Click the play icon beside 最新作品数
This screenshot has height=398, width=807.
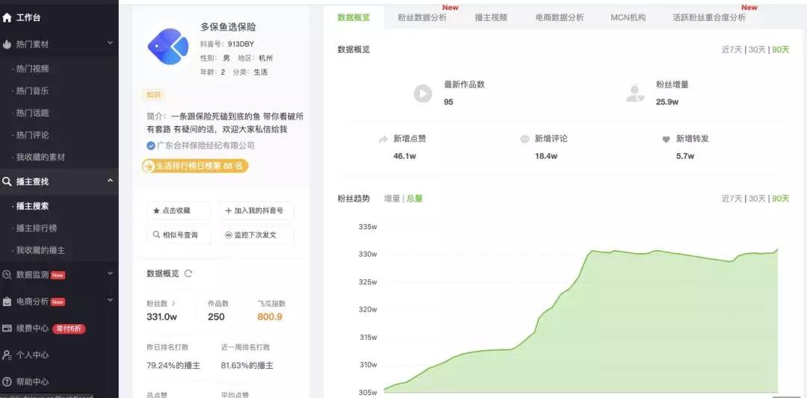pyautogui.click(x=423, y=93)
